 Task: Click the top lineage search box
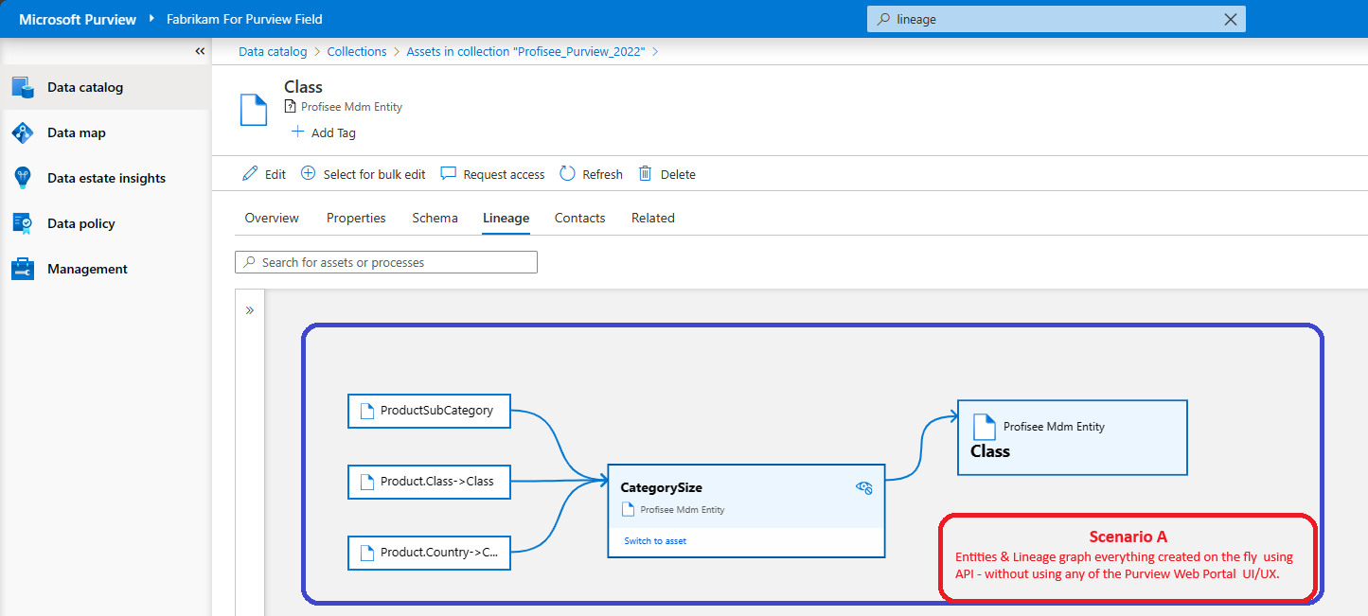pos(1057,19)
